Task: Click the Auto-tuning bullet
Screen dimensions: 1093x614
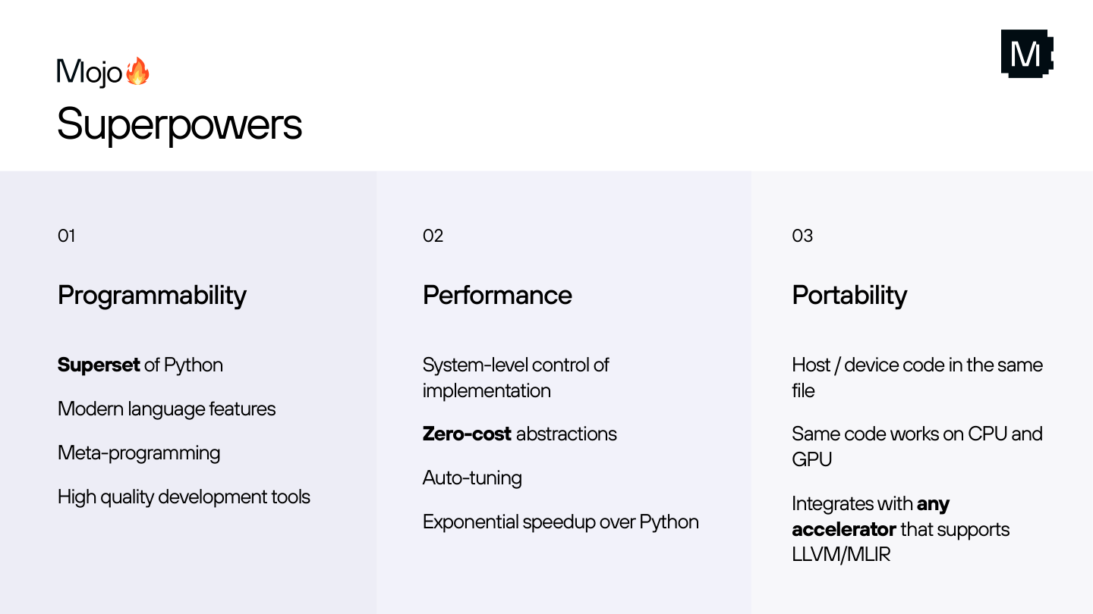Action: click(472, 478)
